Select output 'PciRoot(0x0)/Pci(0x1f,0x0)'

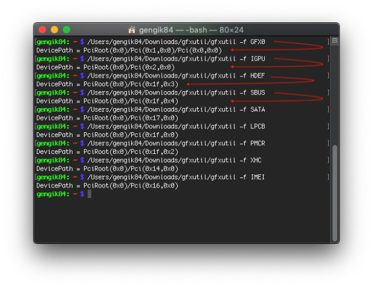click(x=131, y=135)
